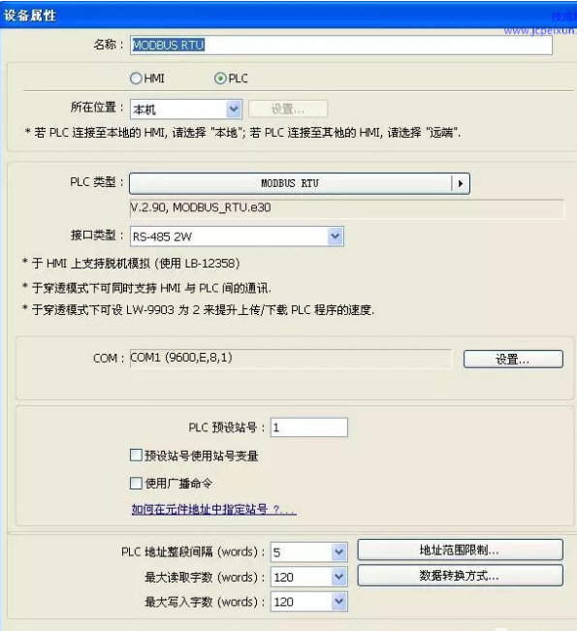The width and height of the screenshot is (577, 631).
Task: Open the 如何在元件地址中指定站号 help link
Action: point(213,510)
